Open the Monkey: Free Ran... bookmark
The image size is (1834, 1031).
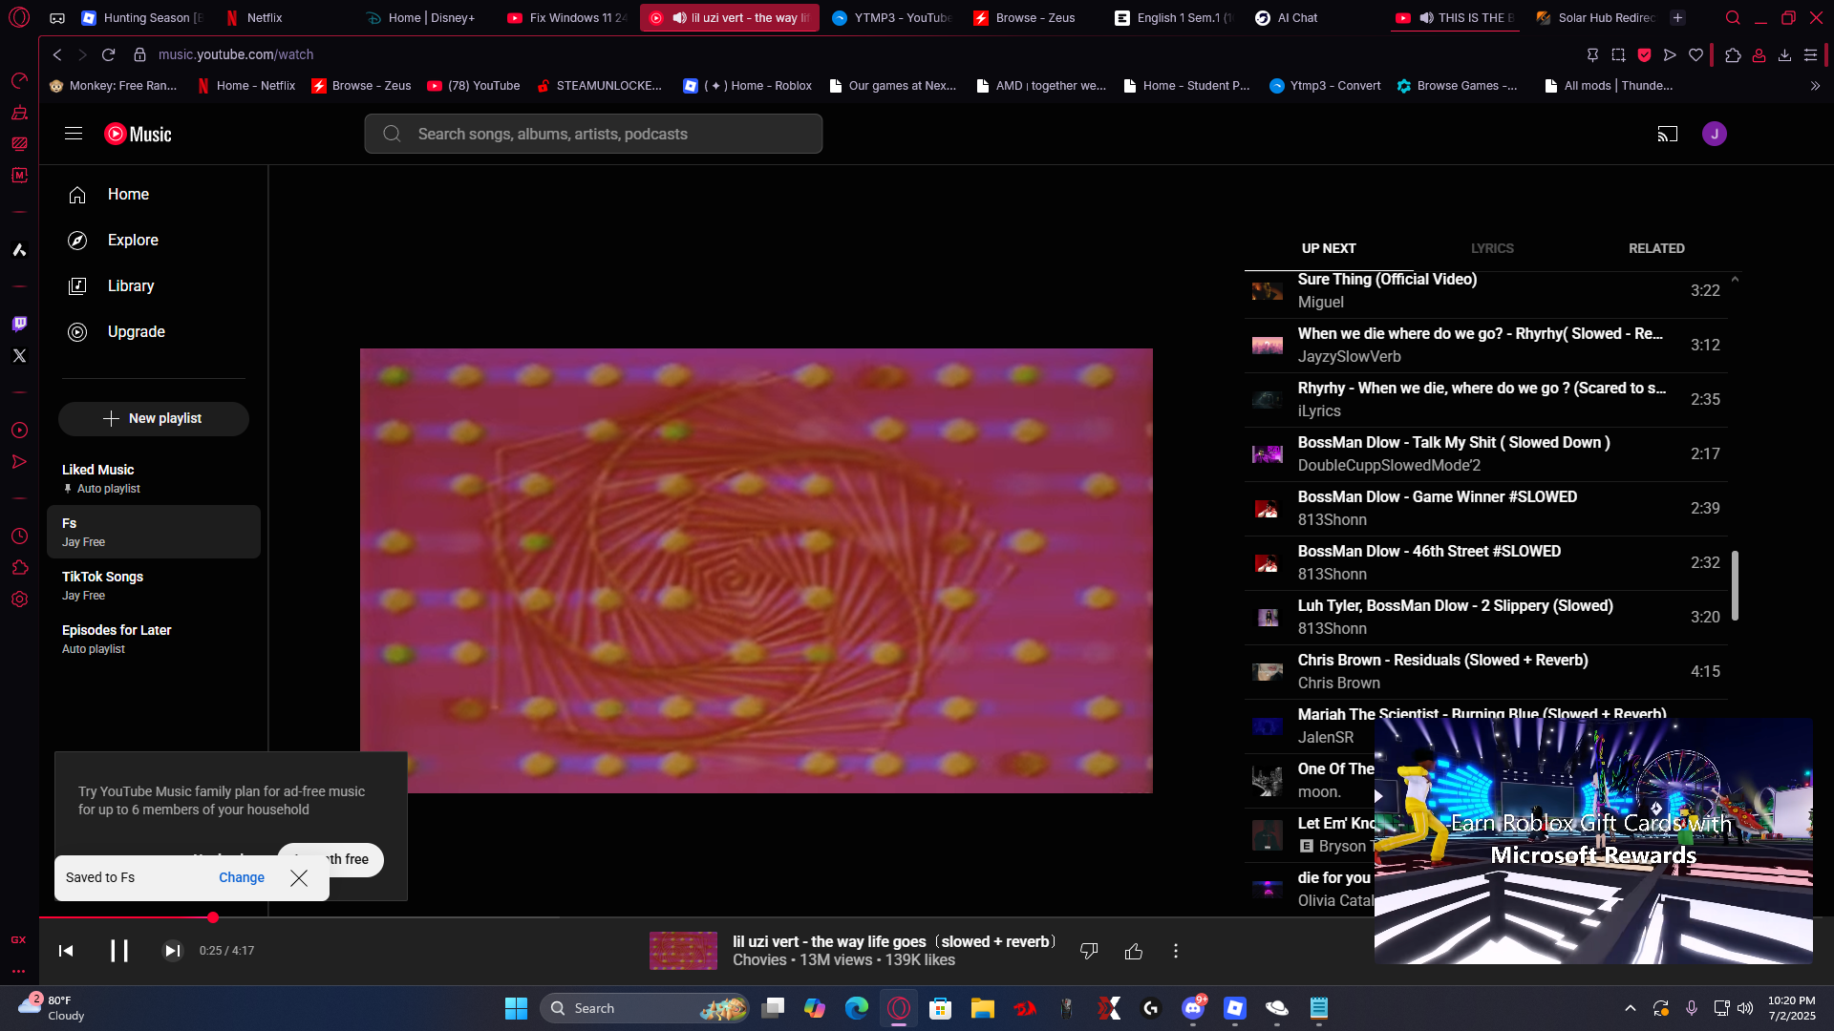click(x=113, y=86)
